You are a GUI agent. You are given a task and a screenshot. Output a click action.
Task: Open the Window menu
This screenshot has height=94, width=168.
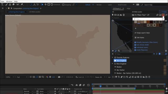9,1
